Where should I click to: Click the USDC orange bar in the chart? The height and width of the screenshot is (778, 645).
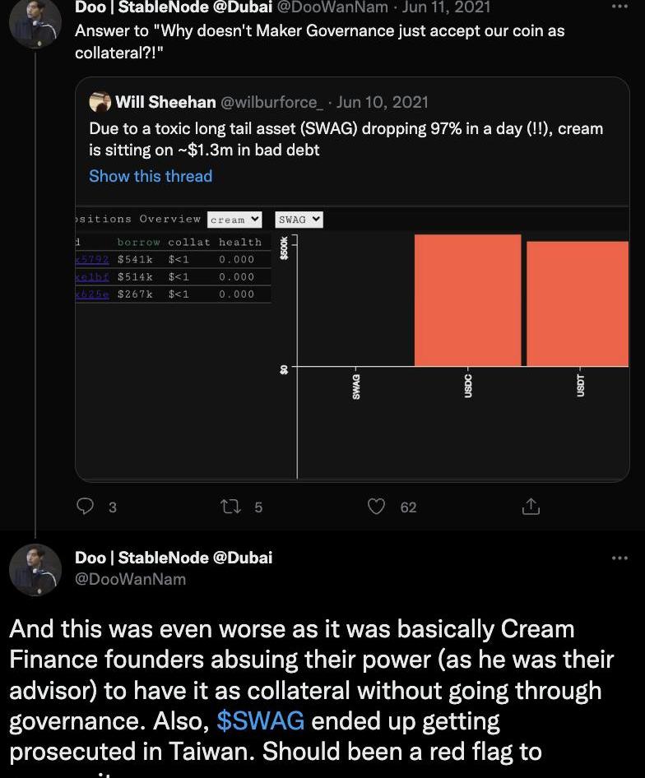tap(467, 300)
